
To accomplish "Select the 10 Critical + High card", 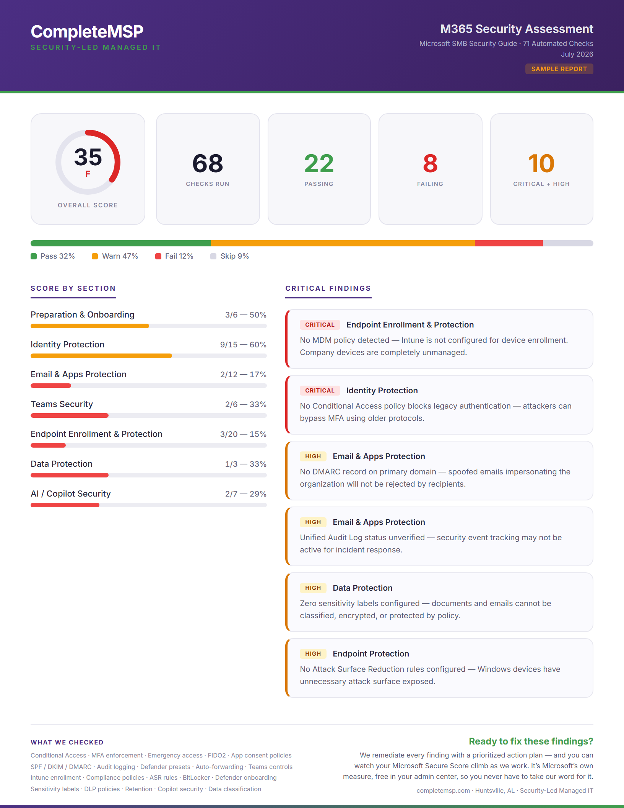I will (542, 169).
